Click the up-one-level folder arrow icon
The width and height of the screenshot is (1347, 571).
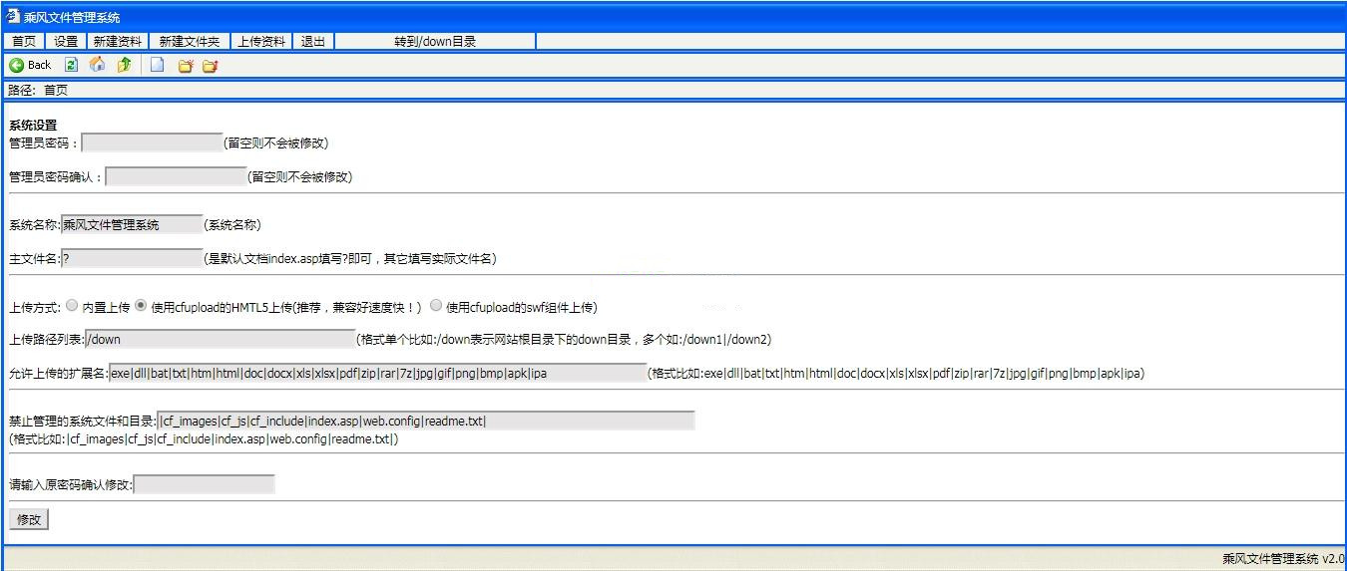click(x=124, y=65)
